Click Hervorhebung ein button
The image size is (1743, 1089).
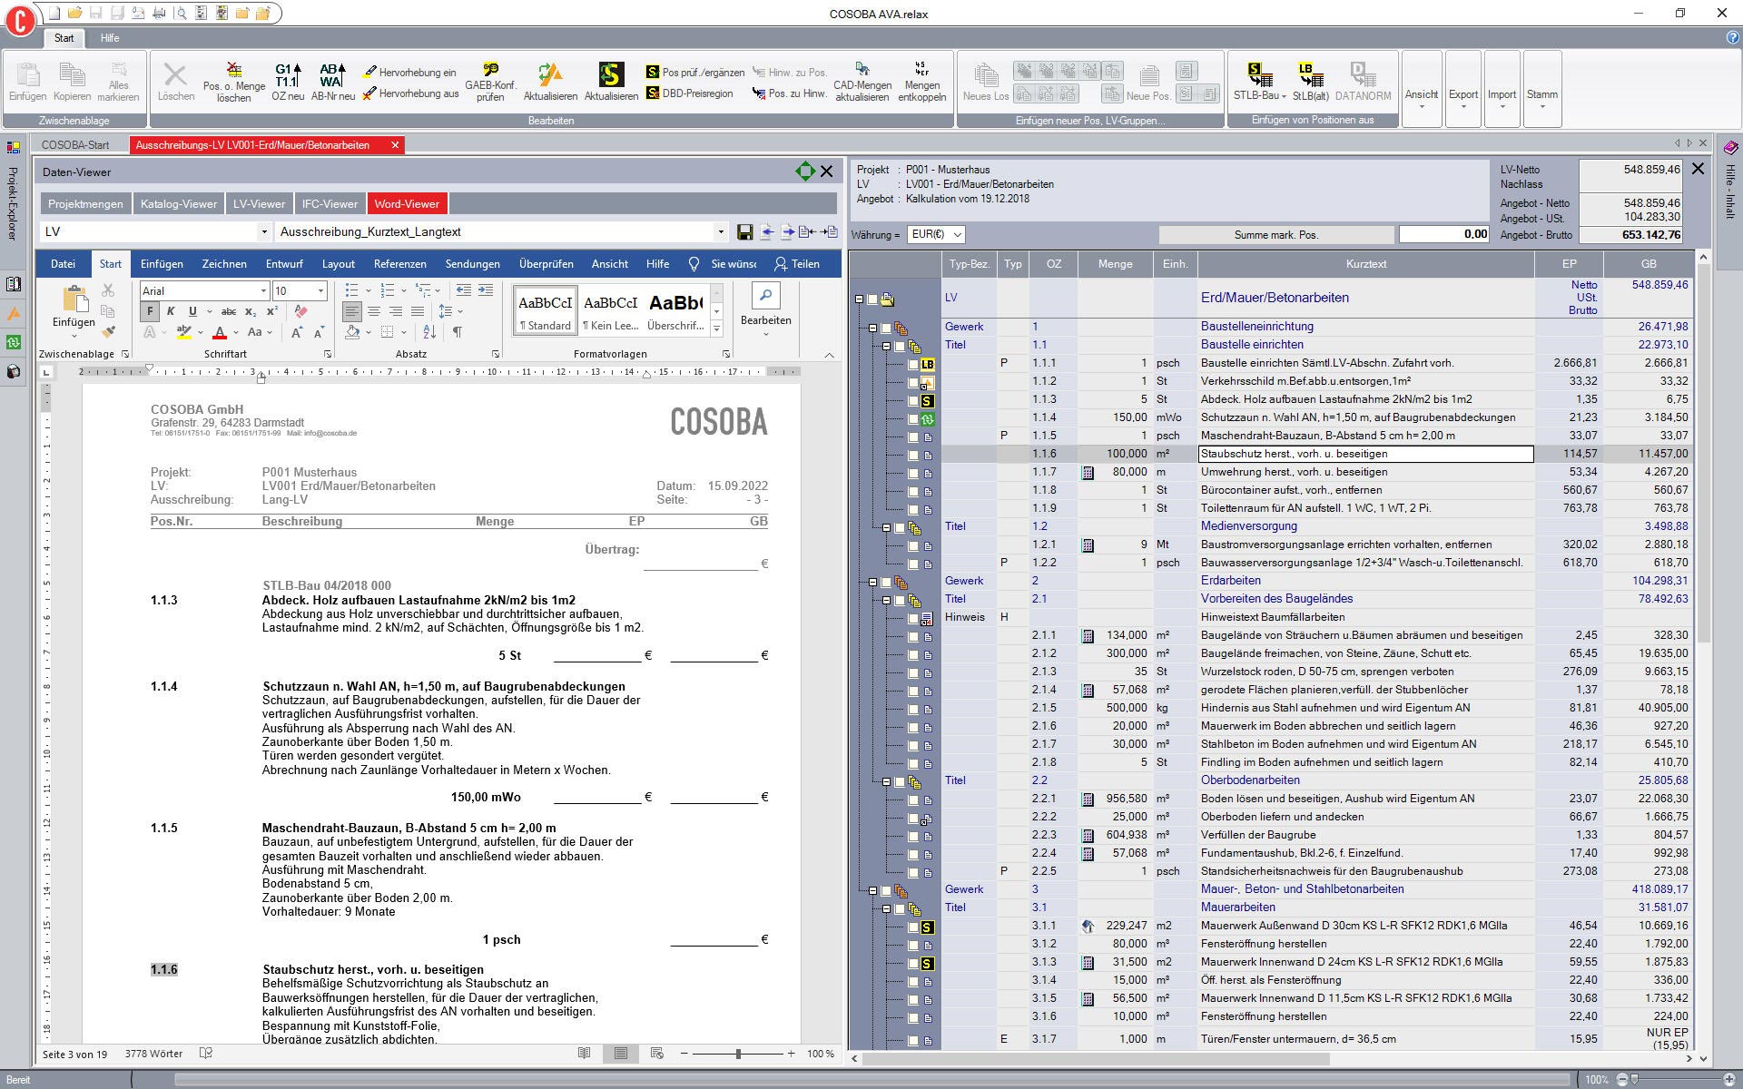click(410, 73)
